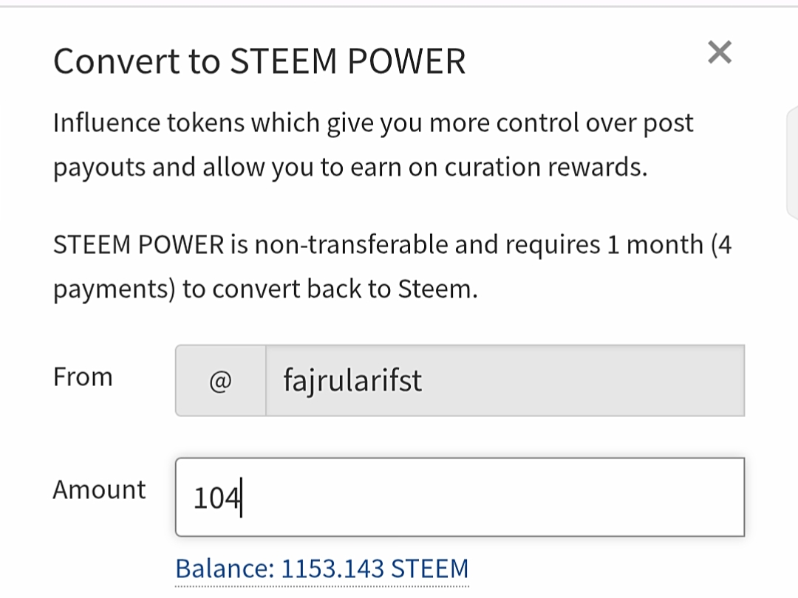The width and height of the screenshot is (798, 598).
Task: Click the Convert to STEEM POWER heading
Action: tap(259, 61)
